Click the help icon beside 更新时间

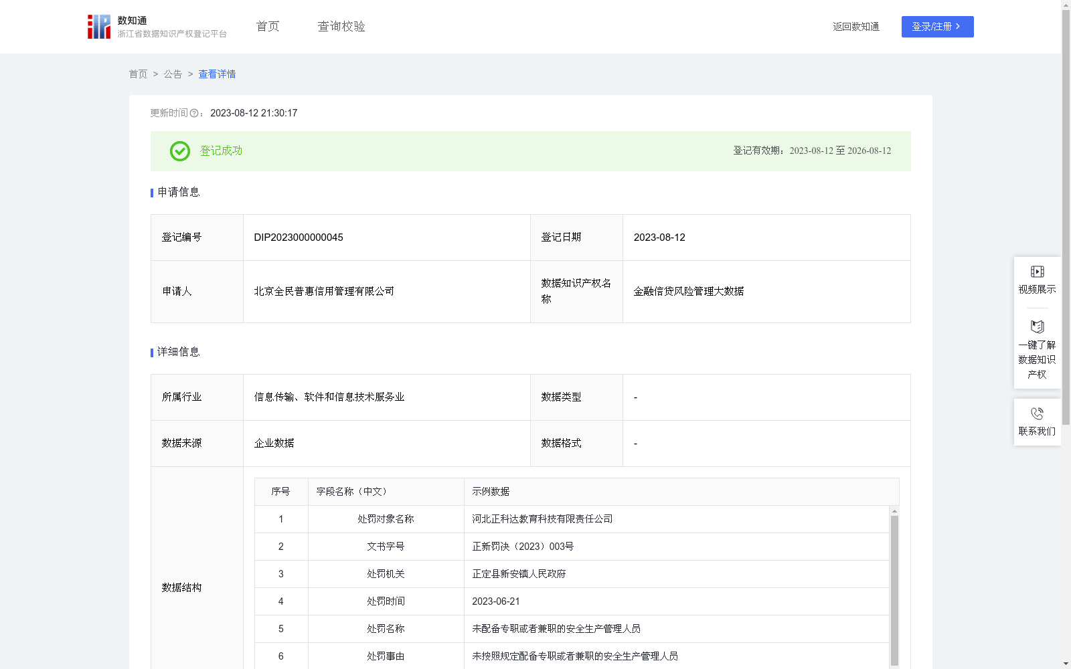click(194, 114)
